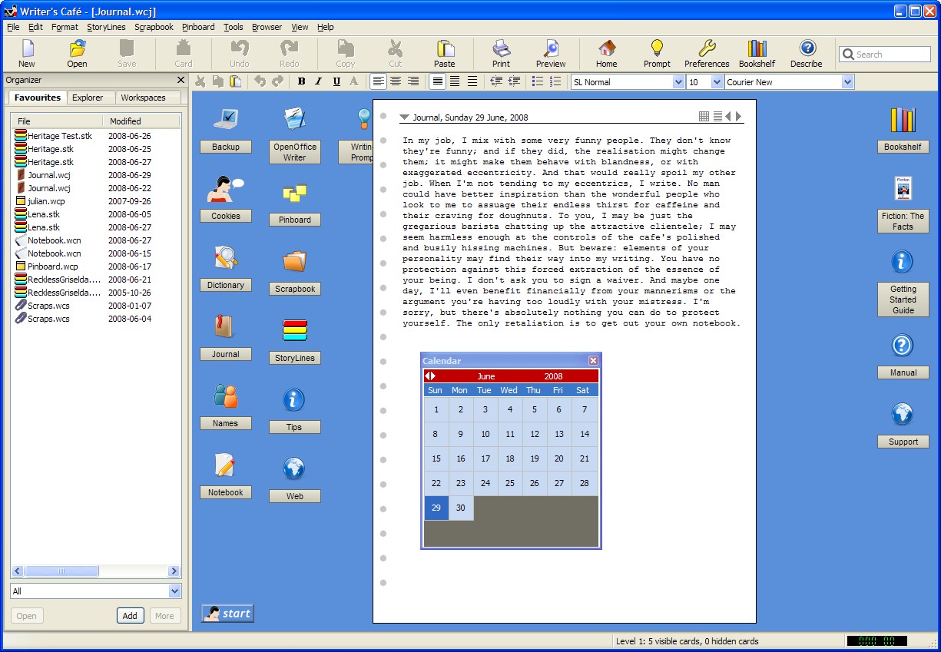941x652 pixels.
Task: Click the Prompt lightbulb toolbar icon
Action: tap(657, 52)
